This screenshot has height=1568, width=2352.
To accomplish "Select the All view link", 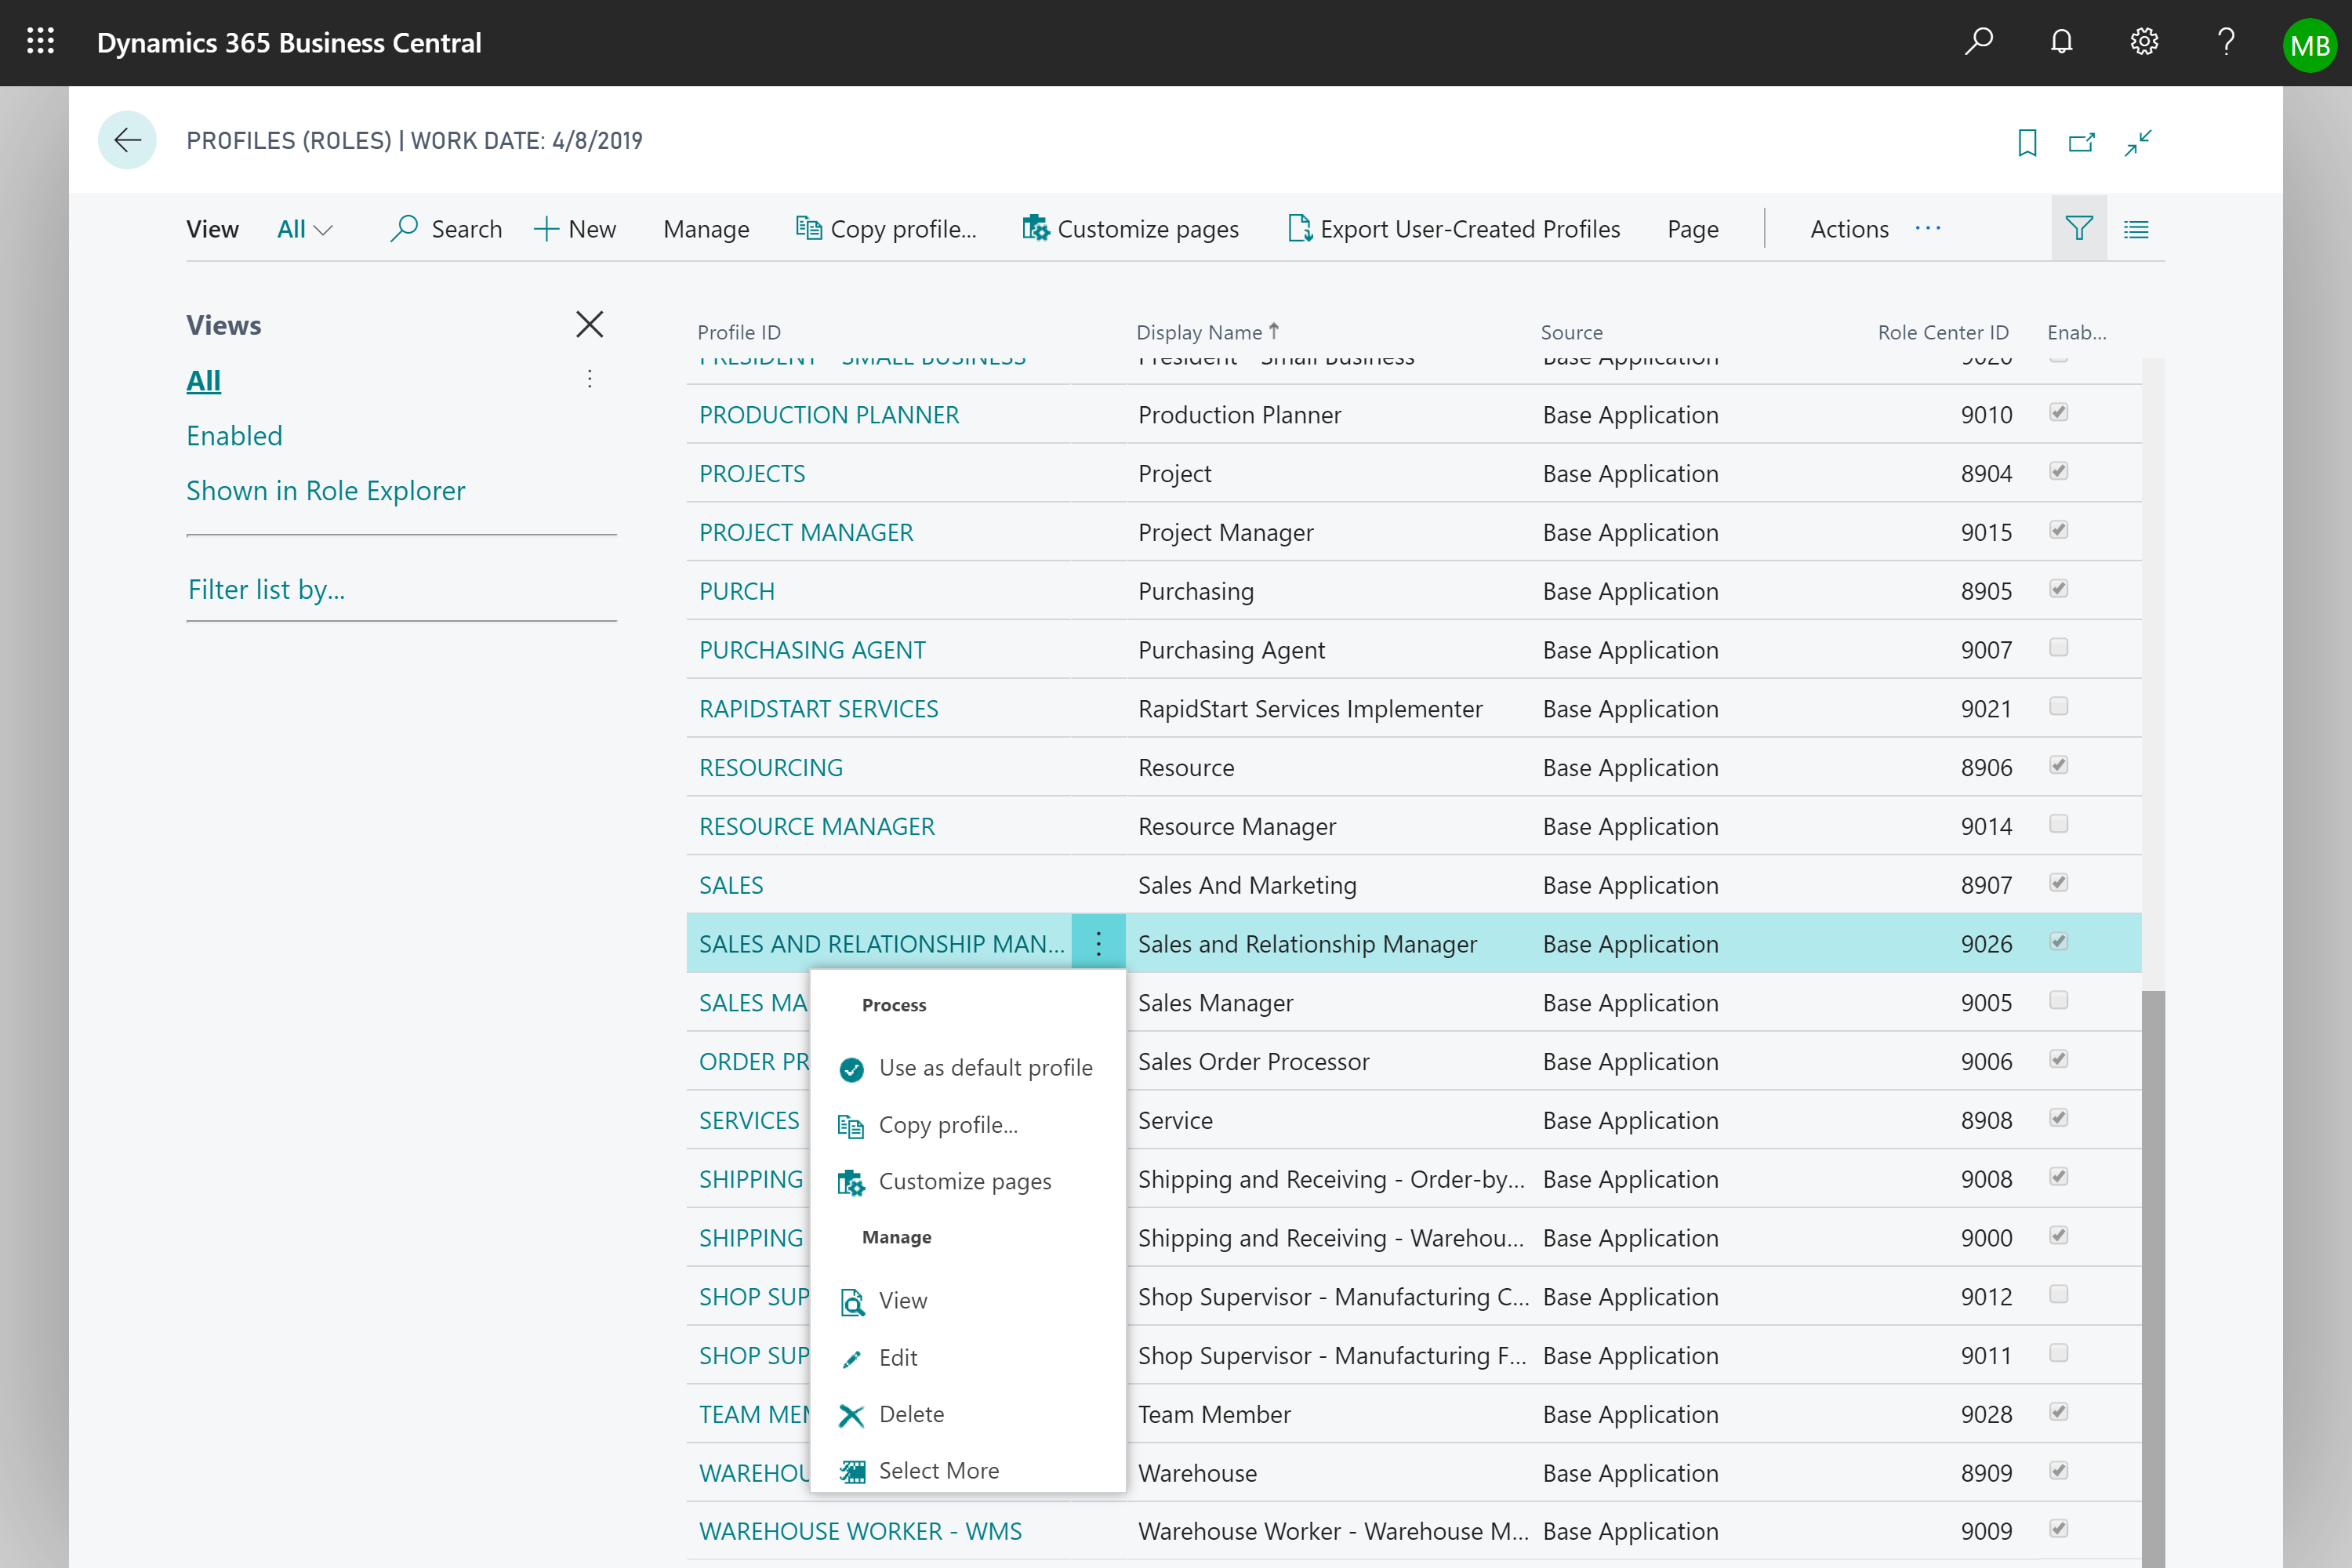I will click(204, 381).
